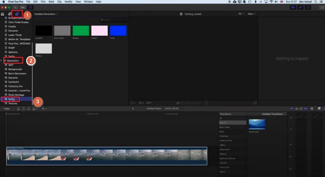The width and height of the screenshot is (325, 177).
Task: Toggle the snapping icon in timeline bar
Action: 306,109
